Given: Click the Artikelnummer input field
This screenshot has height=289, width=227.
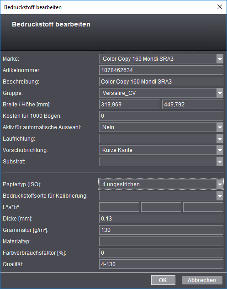Looking at the screenshot, I should point(161,70).
